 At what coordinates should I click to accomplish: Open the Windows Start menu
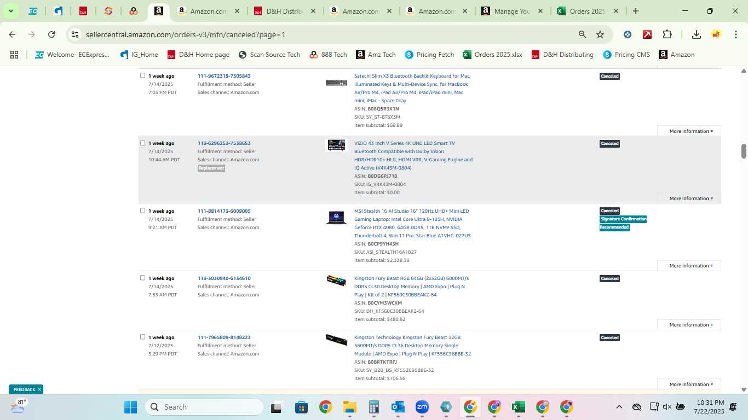(130, 407)
